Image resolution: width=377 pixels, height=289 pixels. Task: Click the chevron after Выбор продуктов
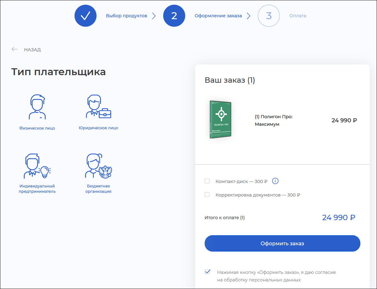click(x=154, y=16)
